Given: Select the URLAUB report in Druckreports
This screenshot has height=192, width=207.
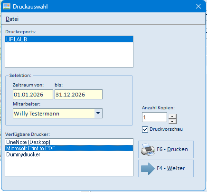Looking at the screenshot, I should 69,39.
